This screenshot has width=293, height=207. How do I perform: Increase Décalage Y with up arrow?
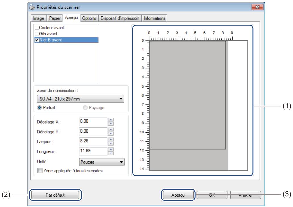pos(111,129)
